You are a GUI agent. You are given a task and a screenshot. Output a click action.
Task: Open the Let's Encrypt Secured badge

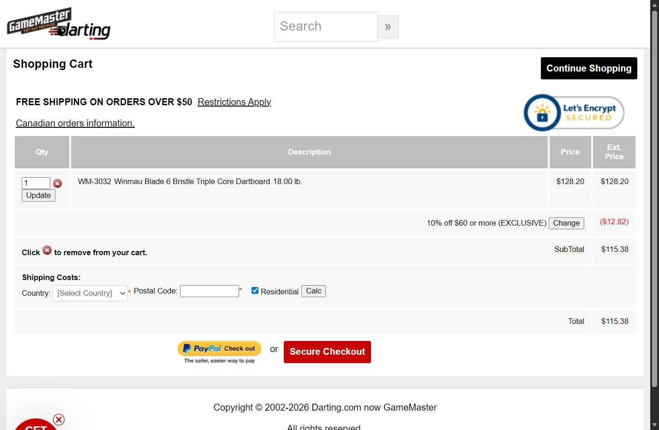574,113
